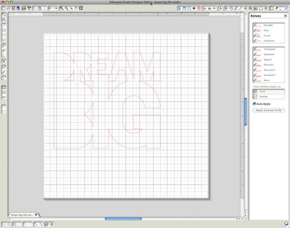Save the file with the blue SD card icon
This screenshot has height=228, width=290.
[18, 8]
